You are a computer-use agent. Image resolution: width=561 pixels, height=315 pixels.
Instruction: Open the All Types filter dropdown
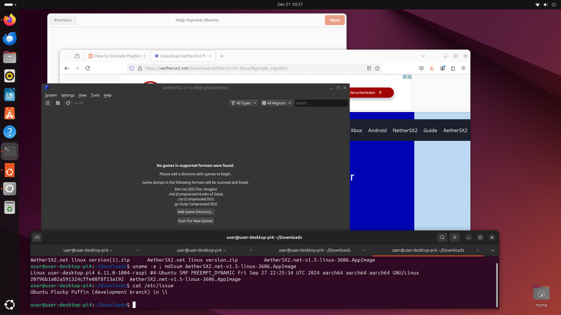[x=244, y=103]
